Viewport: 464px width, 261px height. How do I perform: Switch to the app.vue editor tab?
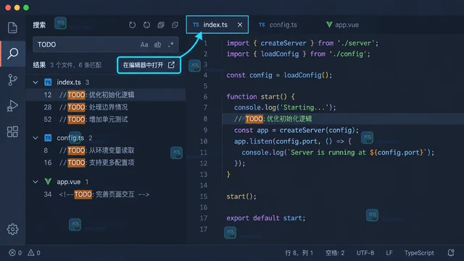(x=343, y=25)
